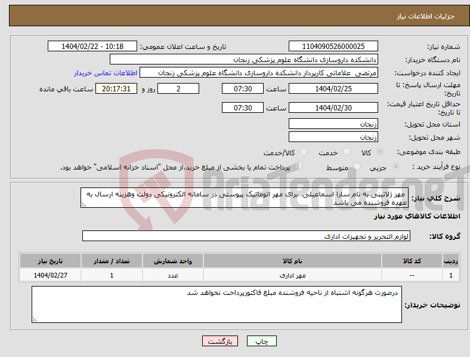
Task: Click the شرح کلی نیاز text area
Action: pos(245,198)
